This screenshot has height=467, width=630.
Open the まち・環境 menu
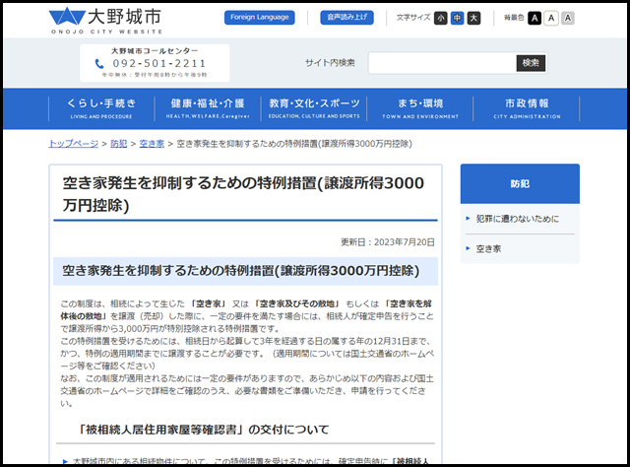pyautogui.click(x=420, y=108)
